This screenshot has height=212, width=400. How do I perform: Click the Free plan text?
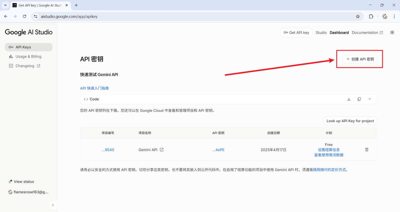(329, 145)
